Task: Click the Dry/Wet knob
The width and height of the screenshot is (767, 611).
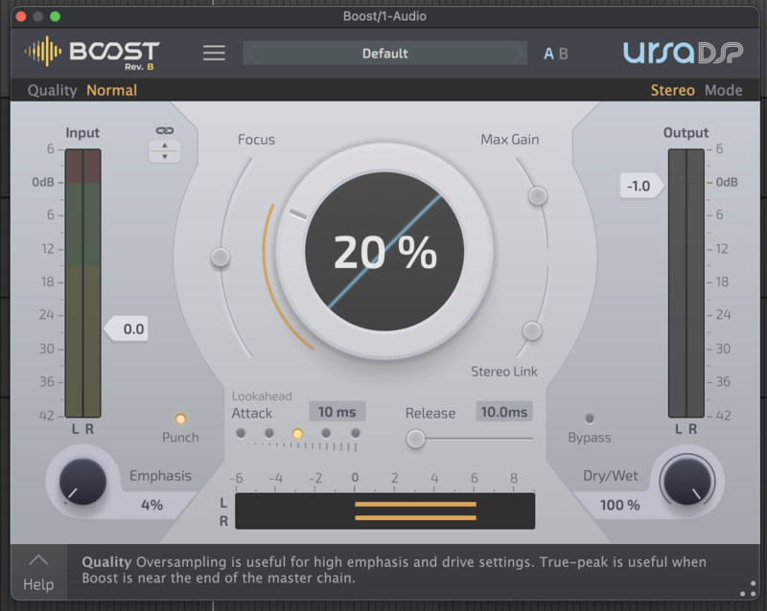Action: point(686,482)
